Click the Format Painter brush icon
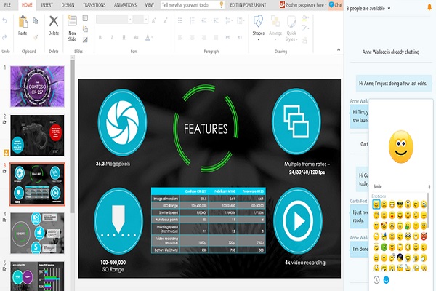This screenshot has width=436, height=291. pos(36,37)
